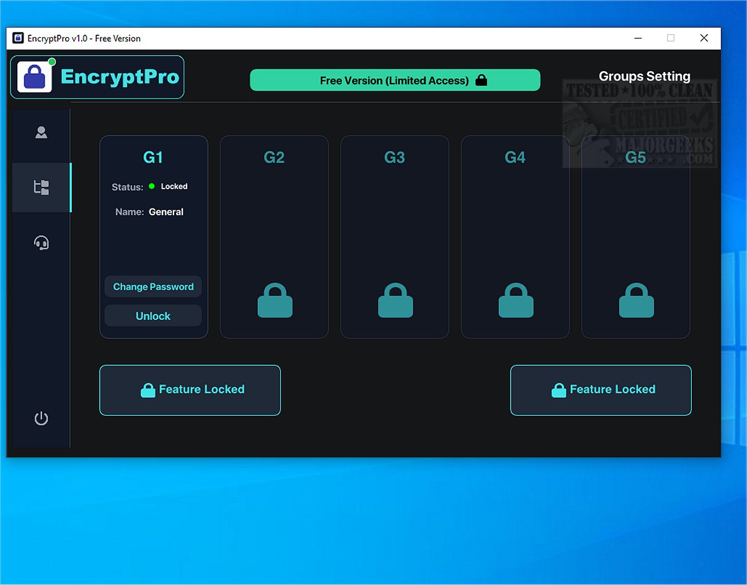Click the padlock on G4 card
The image size is (747, 585).
click(x=516, y=301)
